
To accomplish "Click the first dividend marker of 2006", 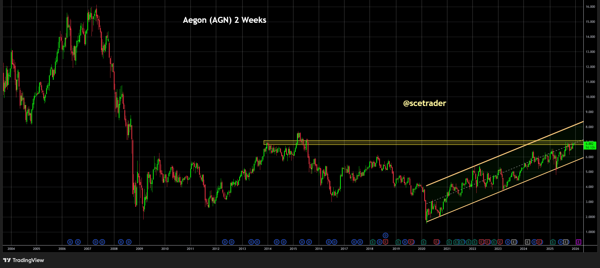I will pos(70,242).
